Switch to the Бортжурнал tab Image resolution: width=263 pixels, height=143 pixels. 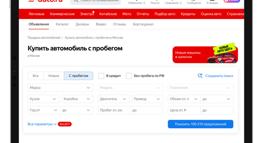[x=143, y=24]
